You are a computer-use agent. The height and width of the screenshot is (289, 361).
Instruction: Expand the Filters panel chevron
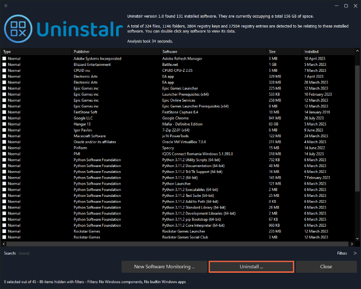pyautogui.click(x=356, y=253)
